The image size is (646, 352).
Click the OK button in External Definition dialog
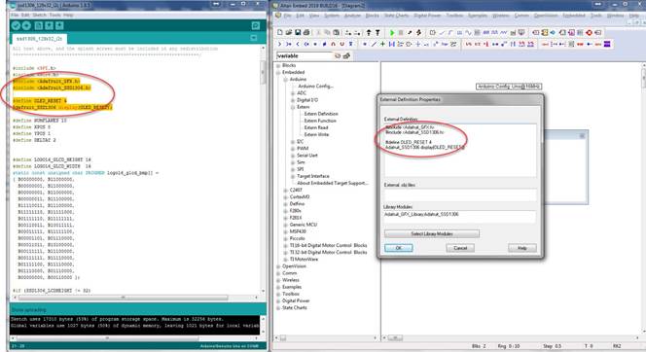(x=398, y=248)
